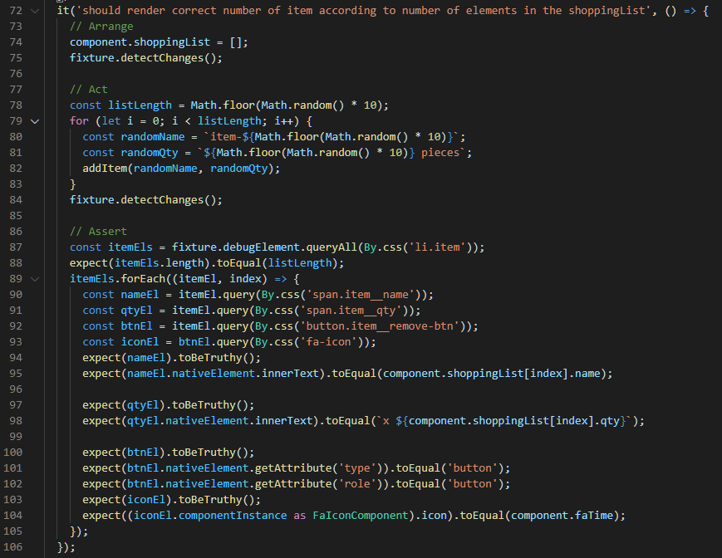Click expect(qtyEl).toBeTruthy() on line 97
The height and width of the screenshot is (558, 722).
169,405
